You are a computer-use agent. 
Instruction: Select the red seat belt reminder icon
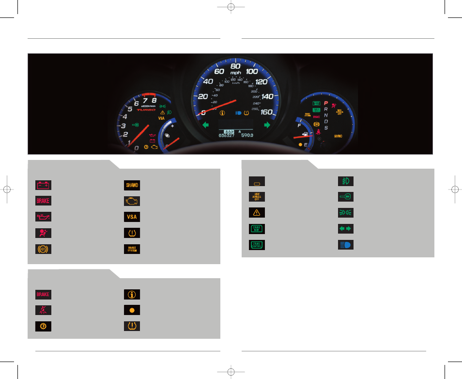coord(43,310)
